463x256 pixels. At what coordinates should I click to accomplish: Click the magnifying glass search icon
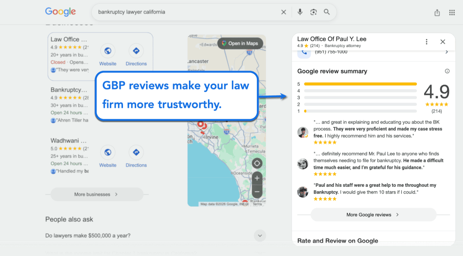pyautogui.click(x=326, y=12)
